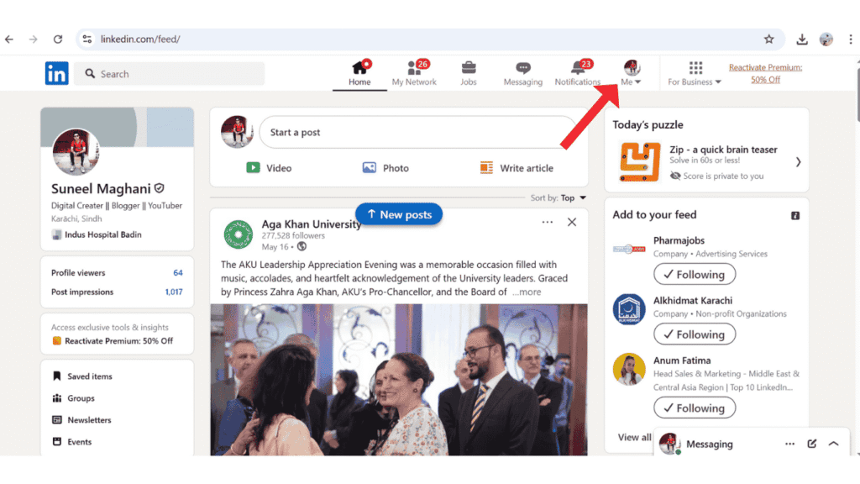Open the For Business dropdown
Screen dimensions: 860x484
click(x=695, y=73)
